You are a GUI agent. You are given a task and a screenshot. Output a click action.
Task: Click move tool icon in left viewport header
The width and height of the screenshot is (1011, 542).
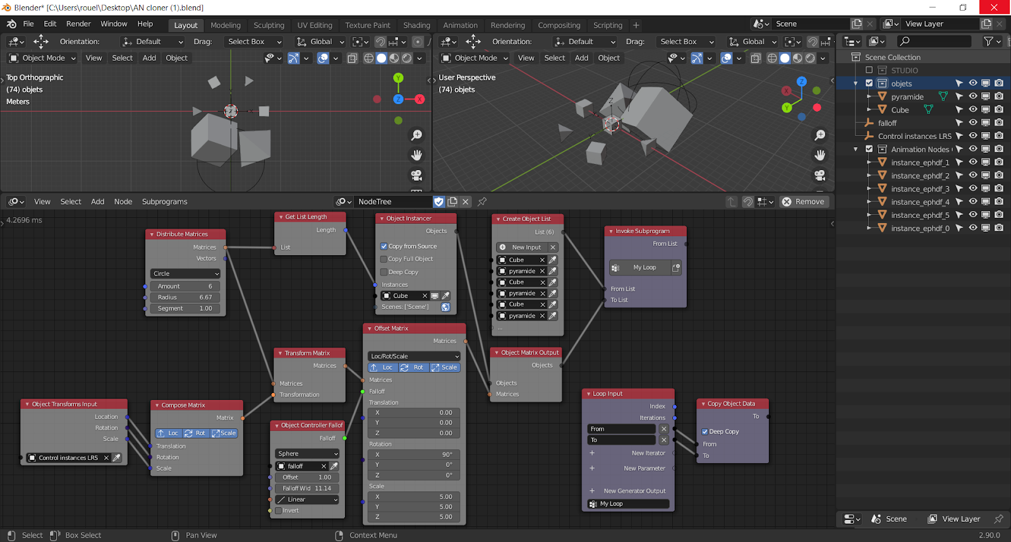click(41, 42)
